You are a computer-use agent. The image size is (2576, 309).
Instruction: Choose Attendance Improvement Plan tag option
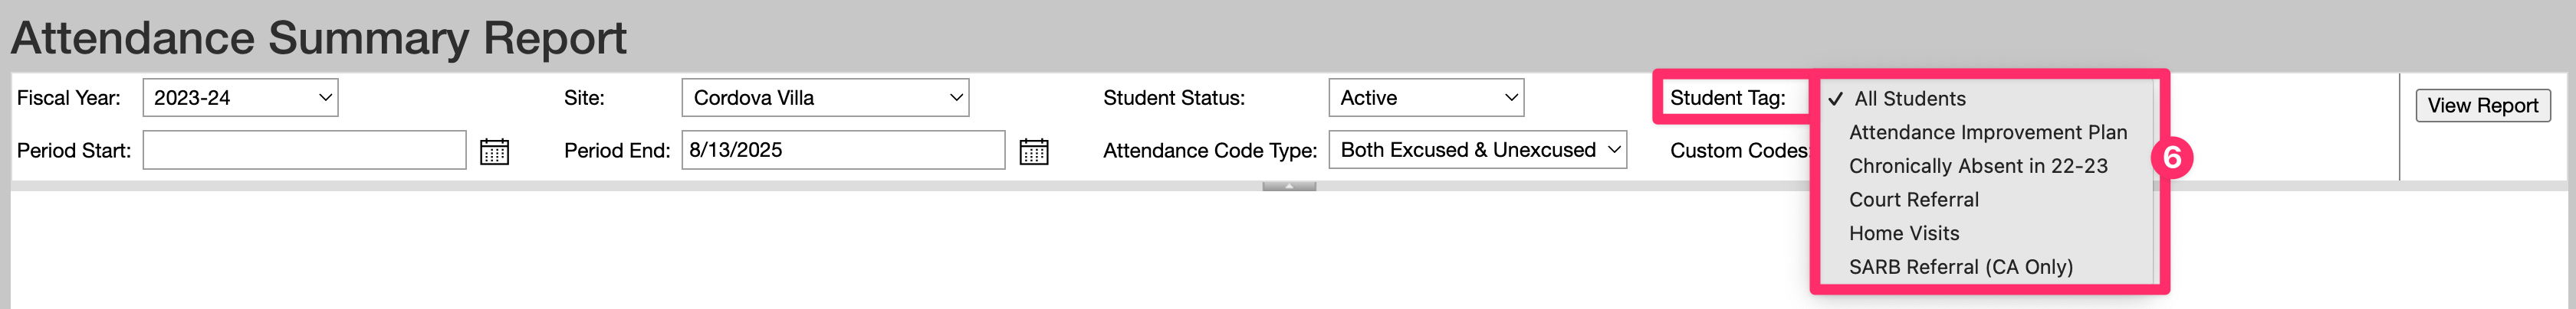click(1987, 132)
